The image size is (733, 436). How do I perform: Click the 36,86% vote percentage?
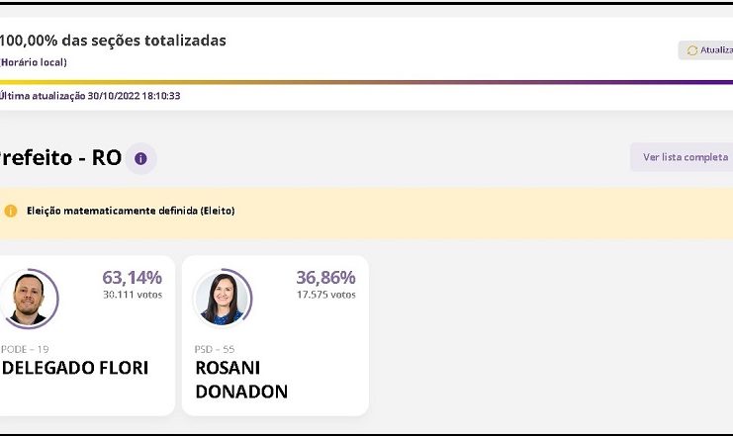(x=325, y=277)
